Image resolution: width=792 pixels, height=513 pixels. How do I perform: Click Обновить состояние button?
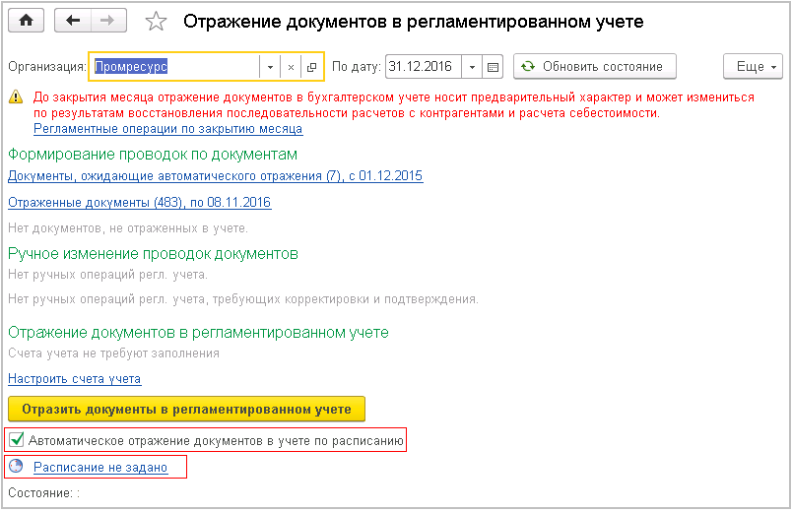595,67
